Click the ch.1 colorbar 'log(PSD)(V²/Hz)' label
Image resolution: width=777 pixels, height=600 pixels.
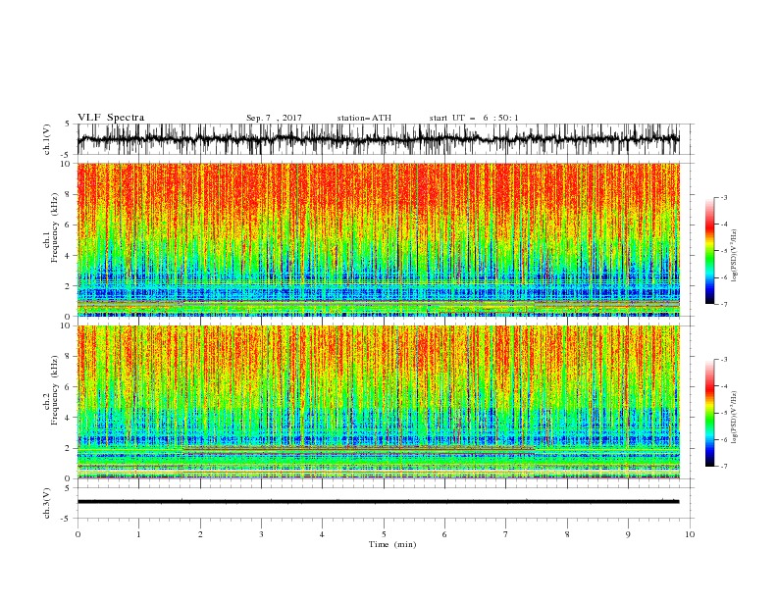coord(735,256)
